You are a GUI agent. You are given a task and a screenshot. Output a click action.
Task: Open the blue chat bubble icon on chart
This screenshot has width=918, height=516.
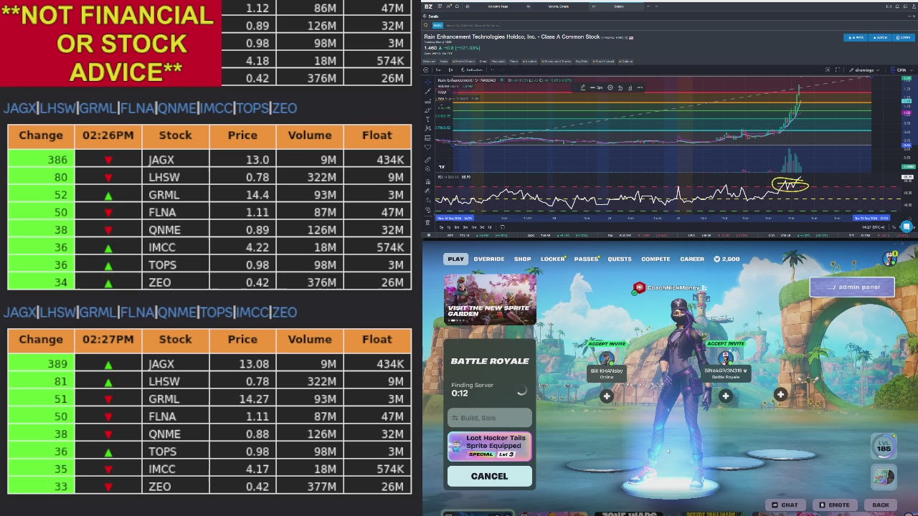click(x=907, y=226)
